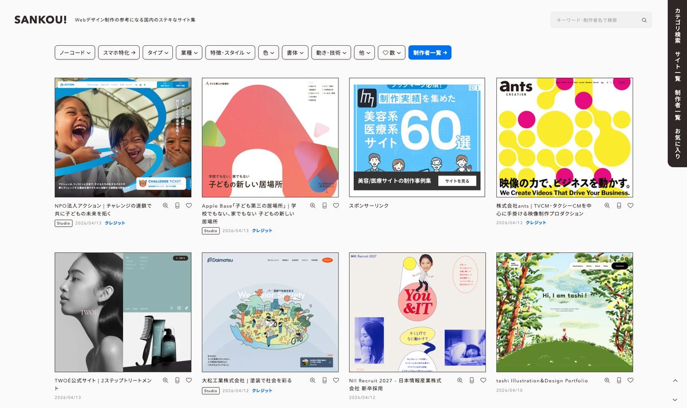
Task: Open the NII Recruit 2027 thumbnail
Action: pyautogui.click(x=417, y=312)
